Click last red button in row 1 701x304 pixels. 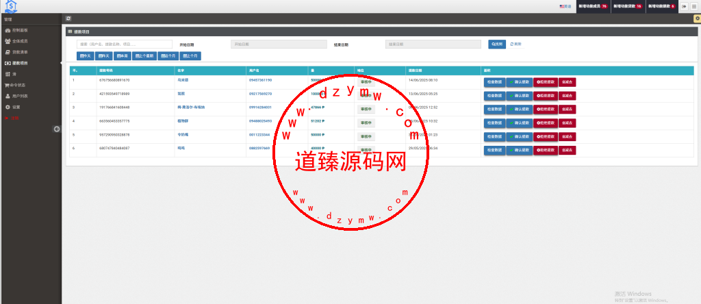[568, 82]
